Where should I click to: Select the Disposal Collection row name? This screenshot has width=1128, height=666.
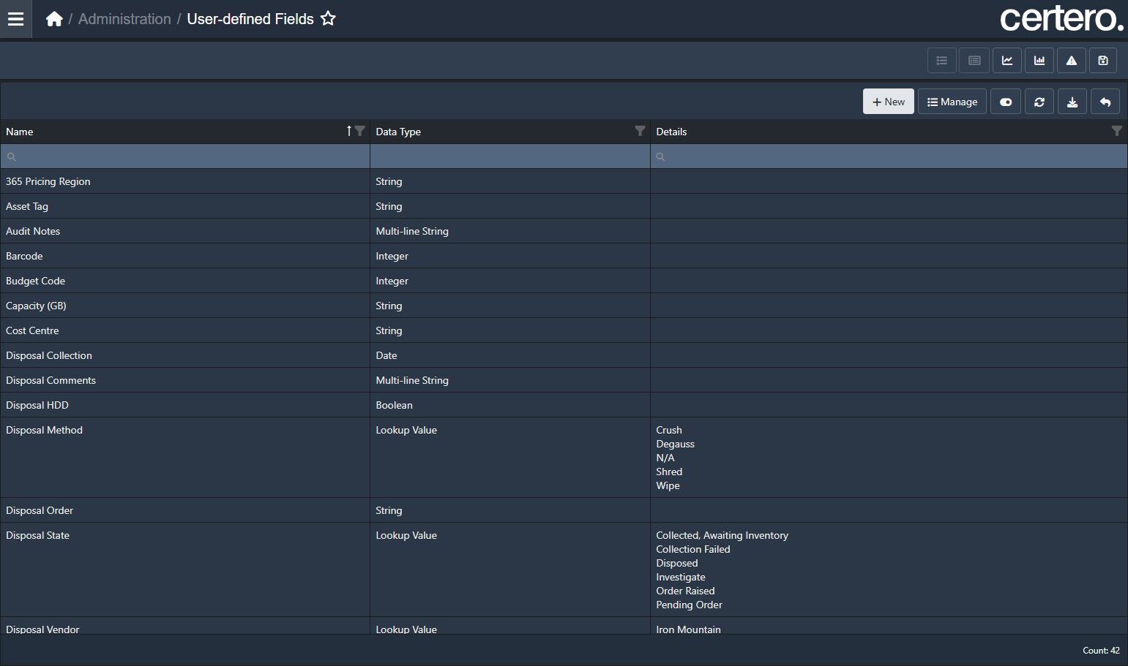pos(49,355)
